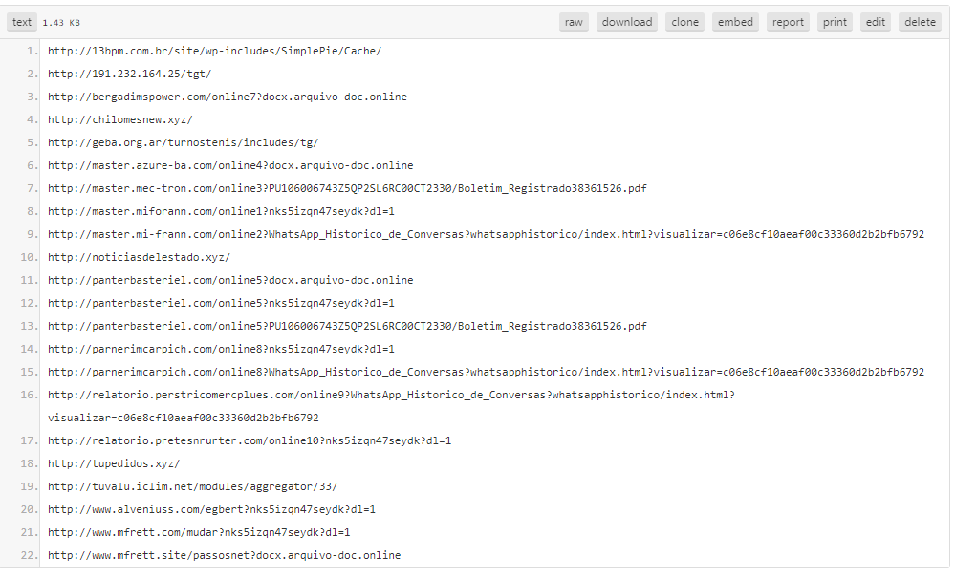Screen dimensions: 955x580
Task: Click the master.mi-frann.com online2 WhatsApp URL
Action: (x=486, y=234)
